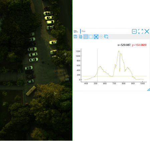
Task: Click the Lilian Optics logo in Plot header
Action: 76,31
